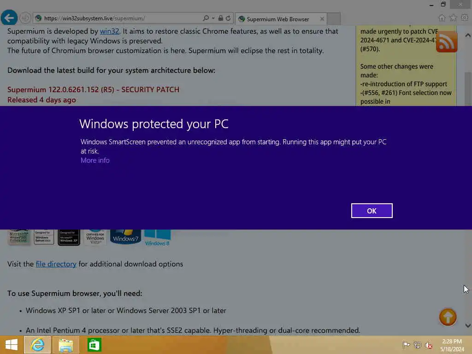Screen dimensions: 472x354
Task: Click the Action Center flag icon
Action: [x=406, y=345]
